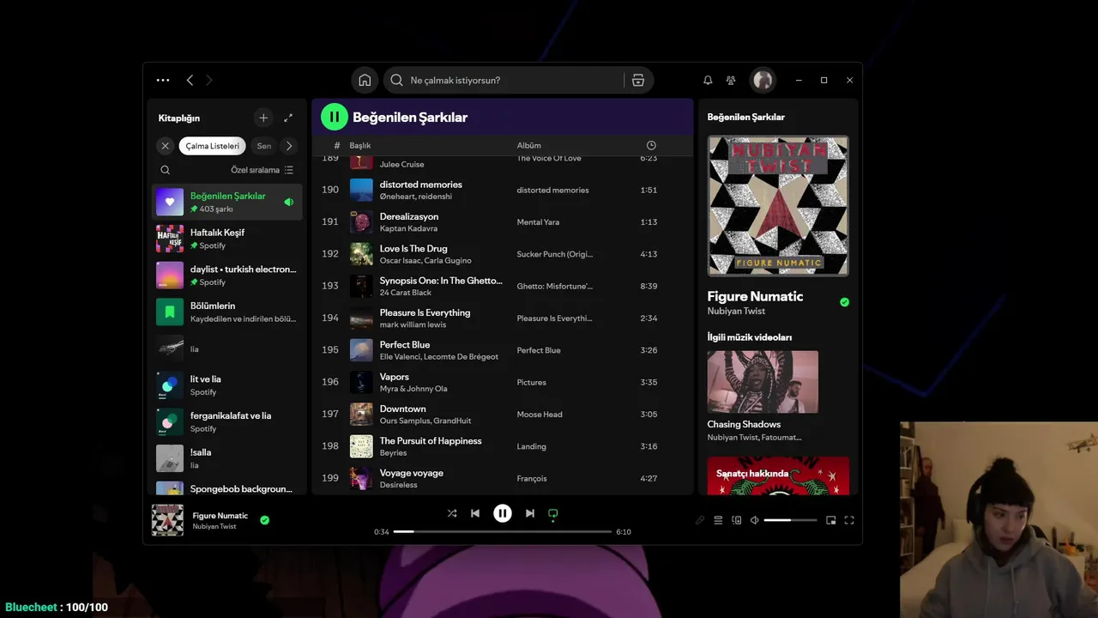Viewport: 1098px width, 618px height.
Task: Open the profile avatar menu
Action: (763, 80)
